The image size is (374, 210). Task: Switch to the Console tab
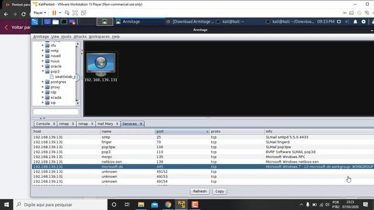(x=43, y=124)
